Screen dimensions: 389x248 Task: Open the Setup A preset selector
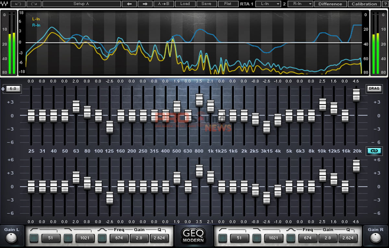point(82,4)
